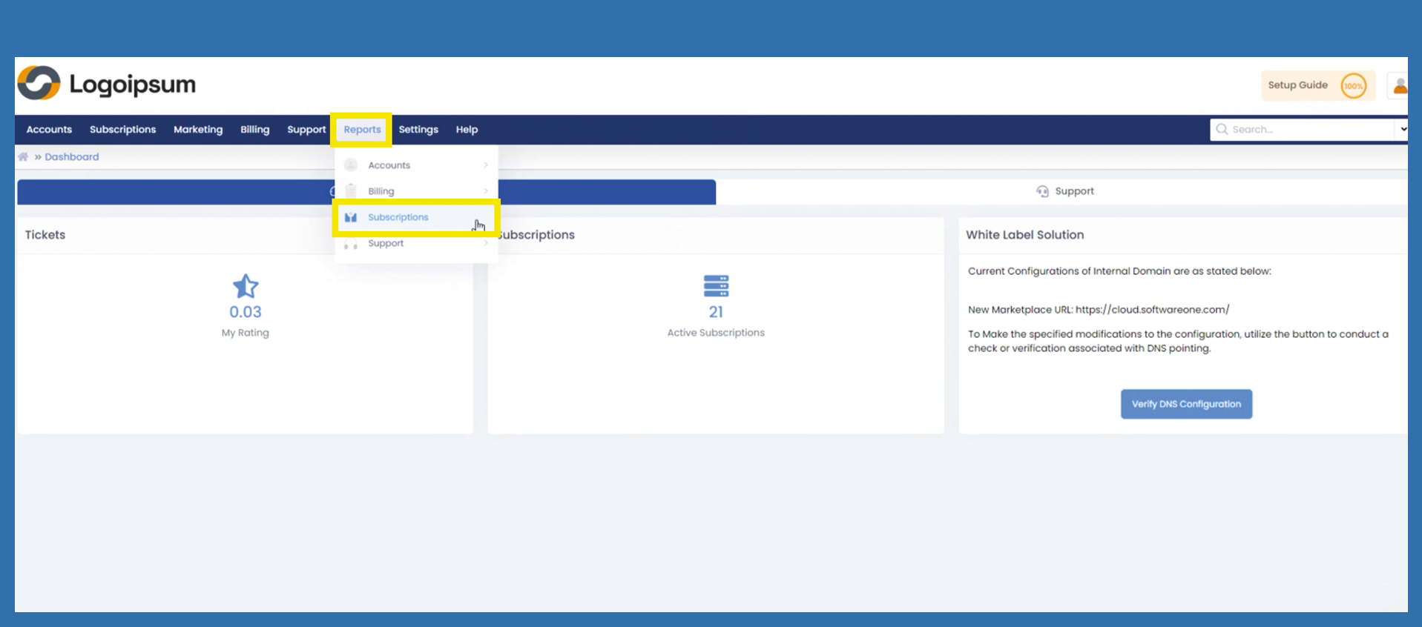Click the Setup Guide 100% progress circle
Image resolution: width=1422 pixels, height=627 pixels.
point(1353,86)
